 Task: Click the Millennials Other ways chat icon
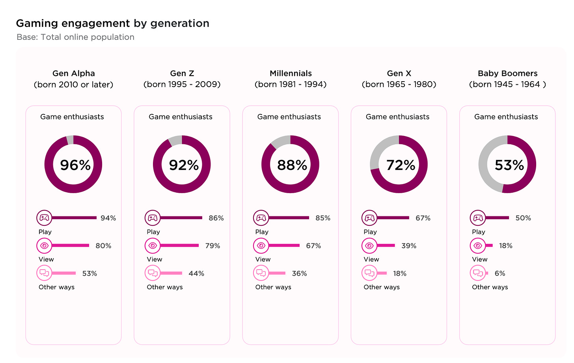pos(261,273)
